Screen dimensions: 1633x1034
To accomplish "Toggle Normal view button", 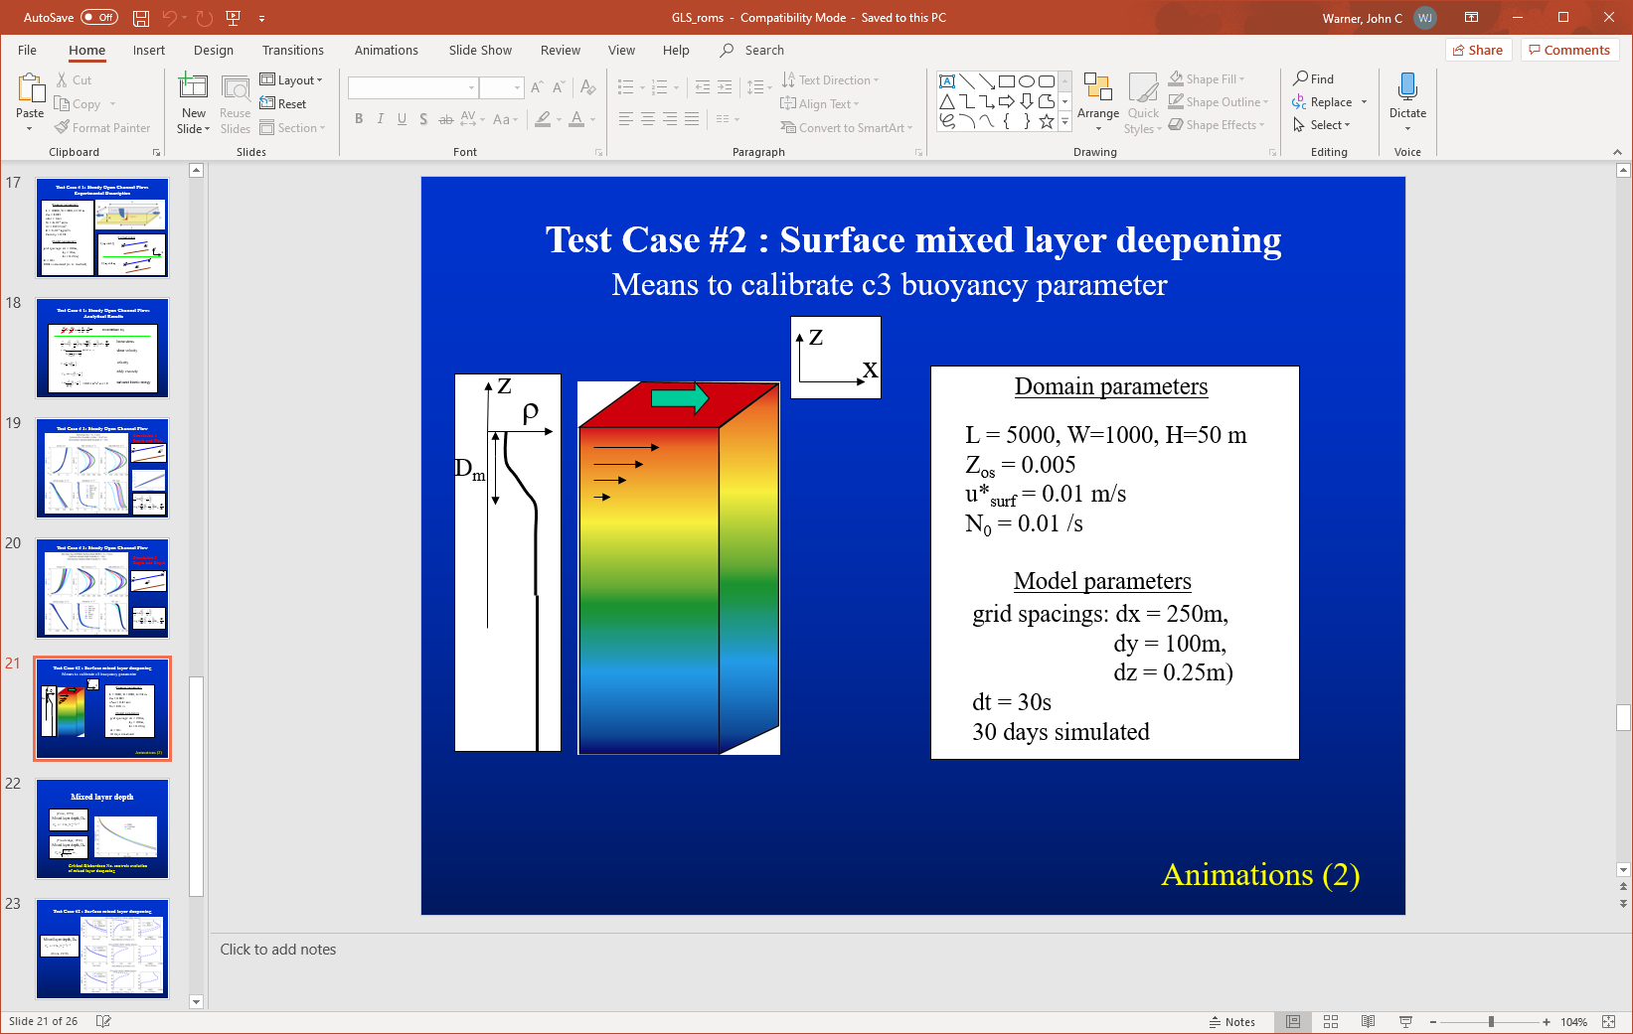I will 1293,1022.
